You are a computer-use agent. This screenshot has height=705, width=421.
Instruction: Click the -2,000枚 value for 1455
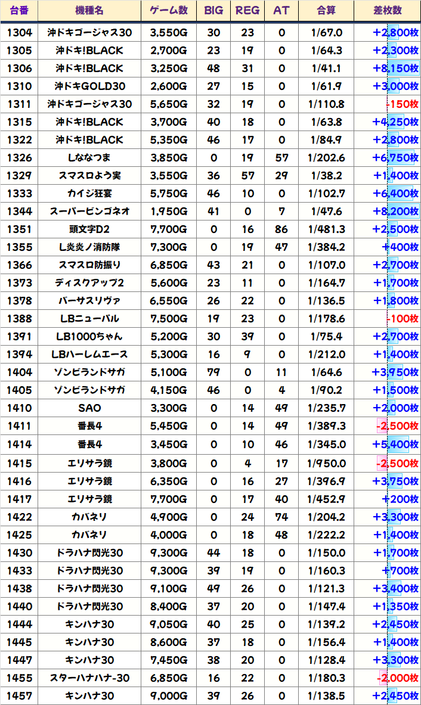(398, 678)
